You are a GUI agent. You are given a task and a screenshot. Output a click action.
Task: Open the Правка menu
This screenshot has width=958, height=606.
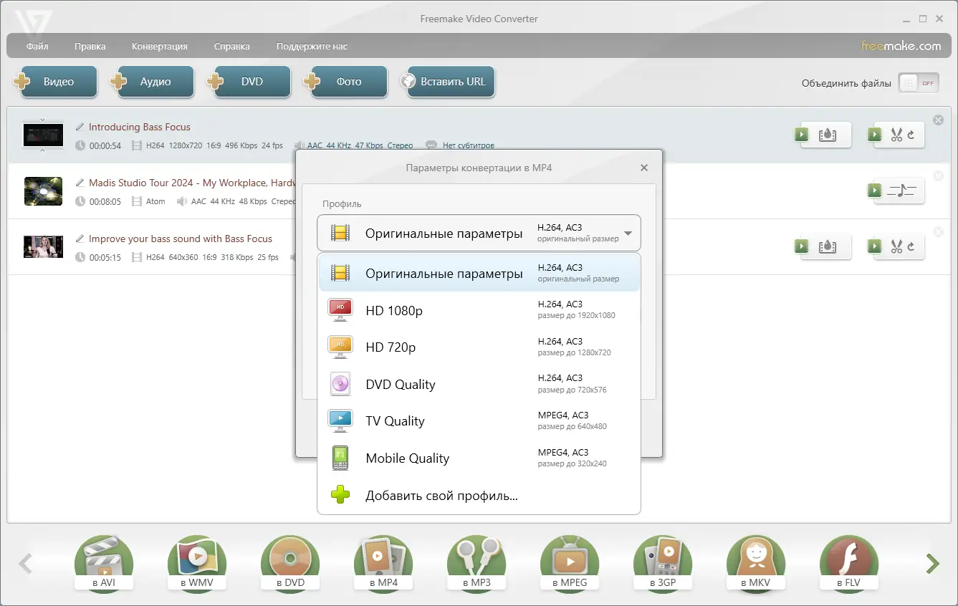[90, 47]
